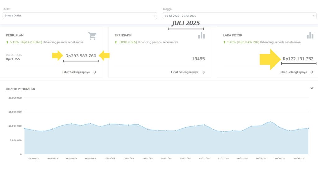The width and height of the screenshot is (318, 179).
Task: Click the 02/07/25 x-axis label
Action: coord(34,158)
